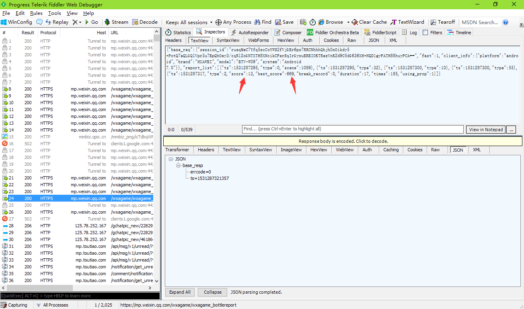Click the Collapse button
The height and width of the screenshot is (309, 524).
tap(213, 292)
